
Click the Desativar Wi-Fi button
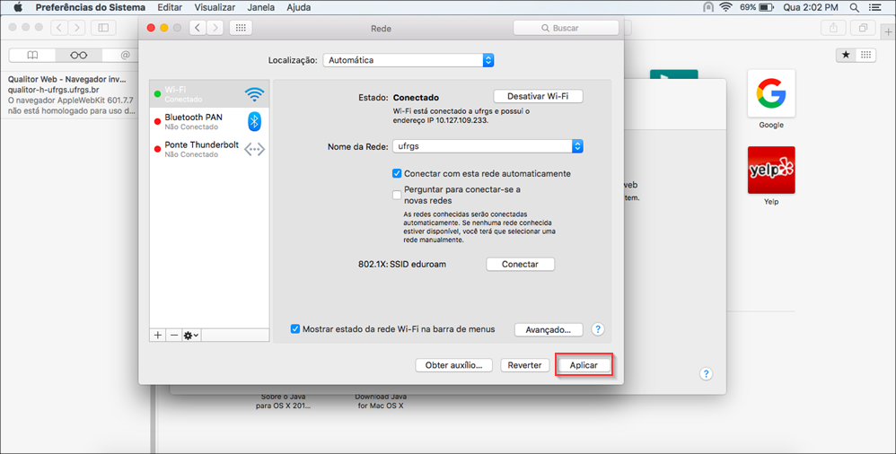coord(538,97)
